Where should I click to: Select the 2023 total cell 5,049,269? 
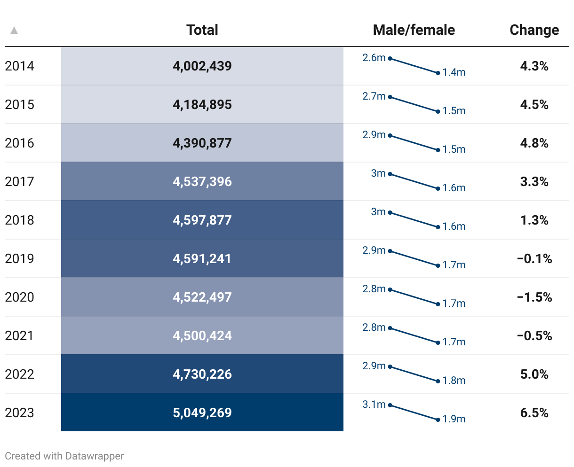[202, 413]
